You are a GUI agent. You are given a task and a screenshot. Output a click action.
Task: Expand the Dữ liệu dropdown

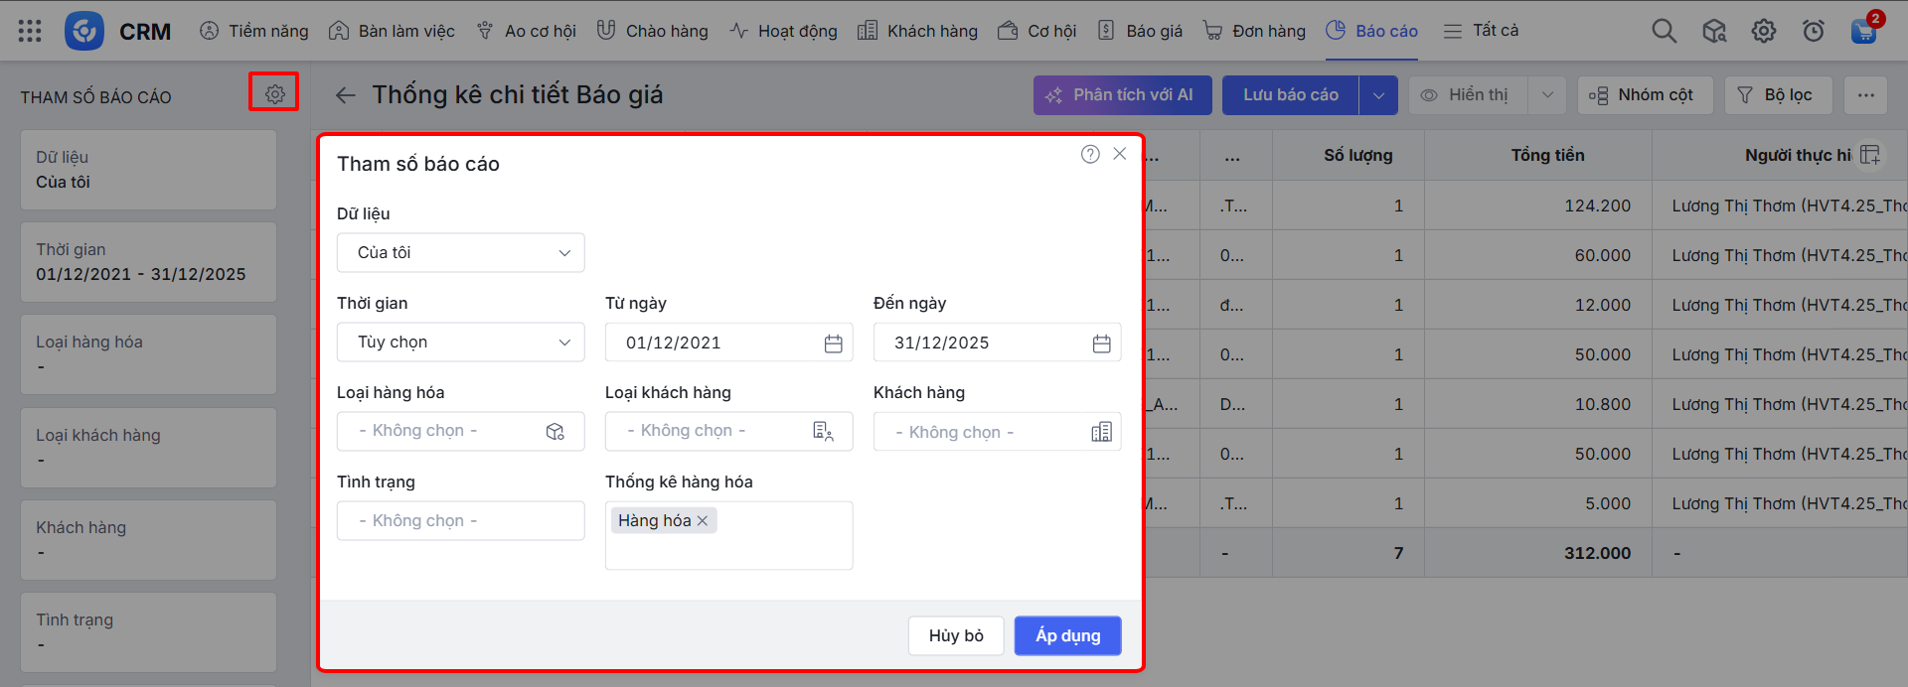coord(460,253)
